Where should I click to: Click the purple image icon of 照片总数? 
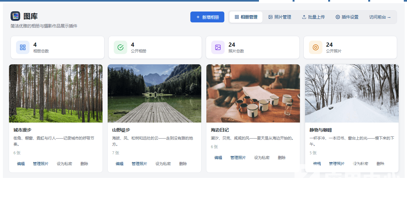pyautogui.click(x=218, y=47)
